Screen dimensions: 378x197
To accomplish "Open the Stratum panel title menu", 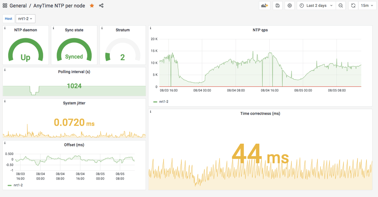I will 123,30.
